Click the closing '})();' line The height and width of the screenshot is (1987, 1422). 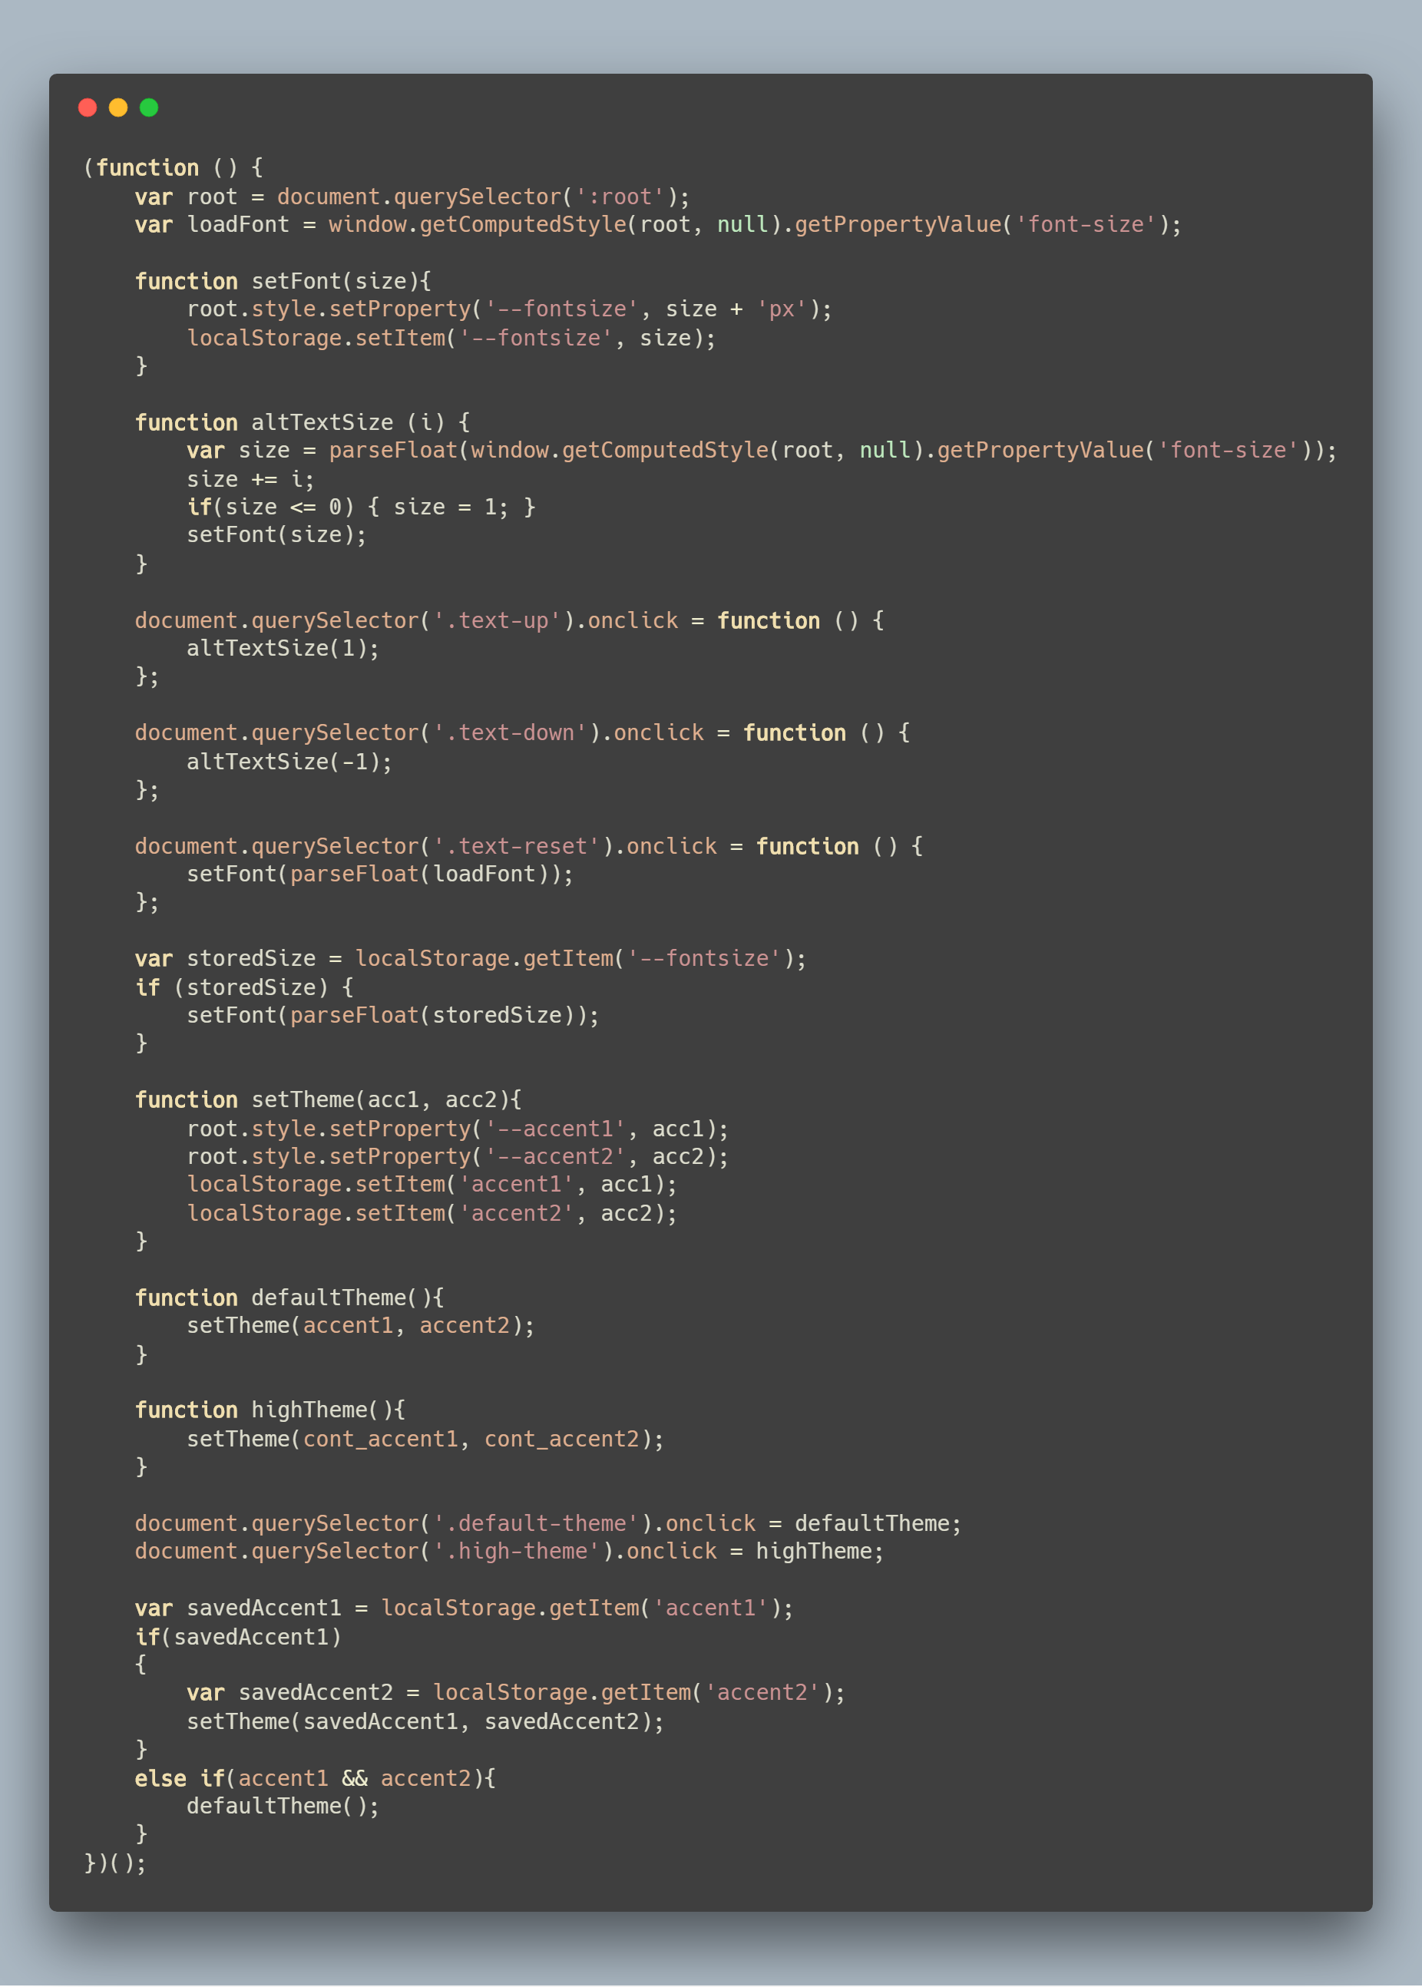click(x=114, y=1863)
